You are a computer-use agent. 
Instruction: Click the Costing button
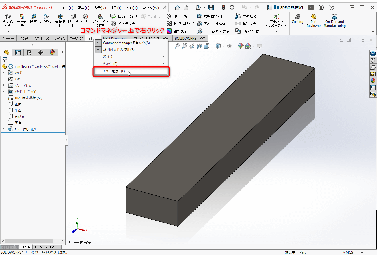pyautogui.click(x=297, y=20)
